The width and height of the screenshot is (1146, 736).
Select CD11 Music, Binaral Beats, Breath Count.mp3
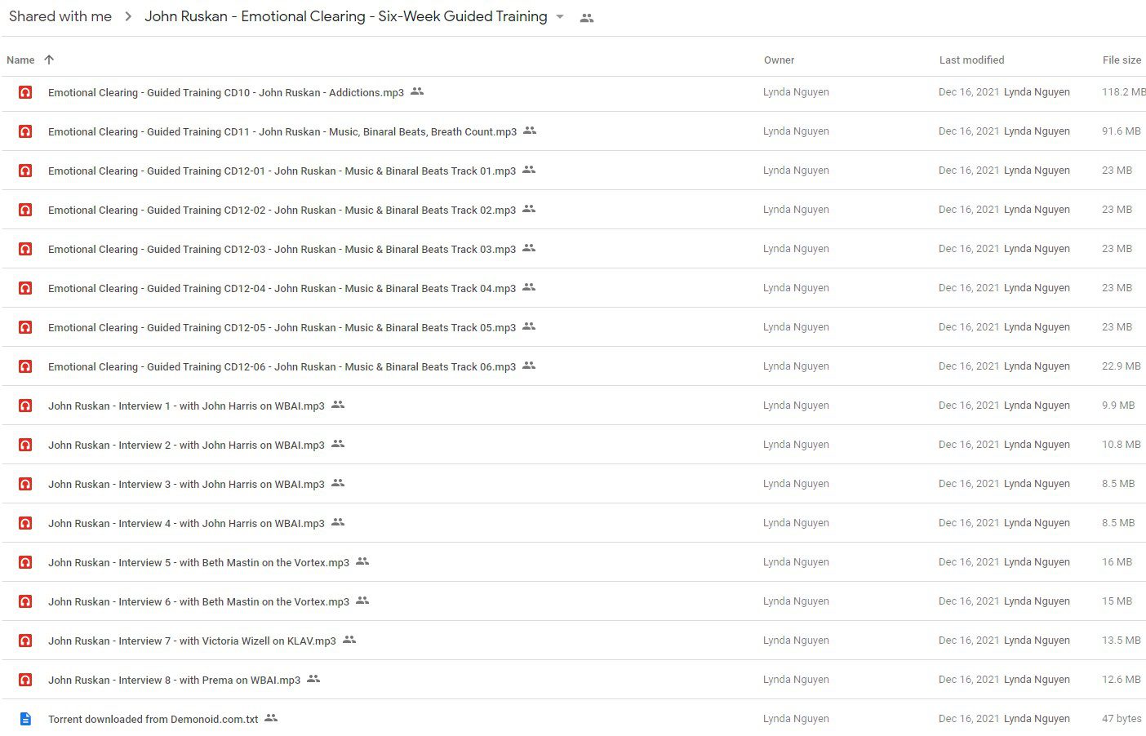[282, 132]
